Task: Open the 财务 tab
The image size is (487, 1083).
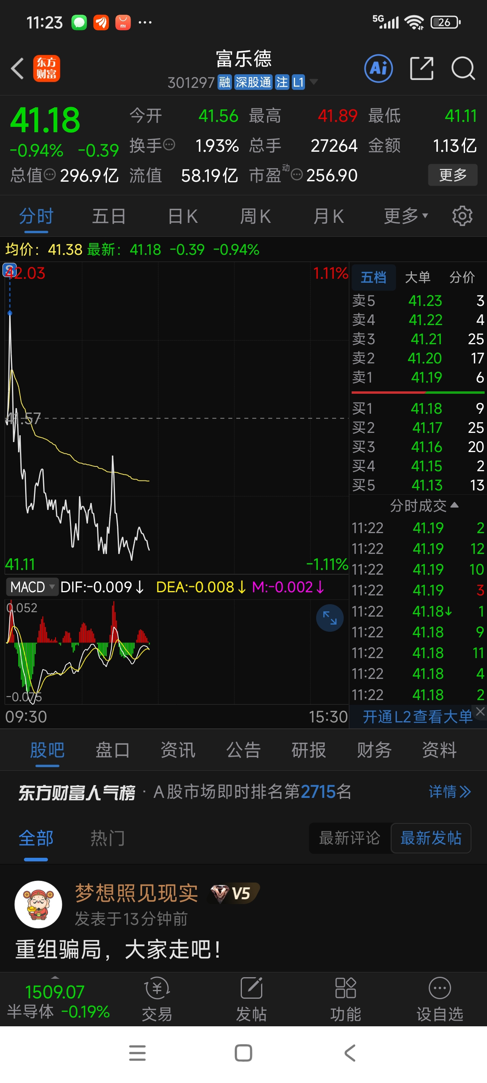Action: (x=374, y=750)
